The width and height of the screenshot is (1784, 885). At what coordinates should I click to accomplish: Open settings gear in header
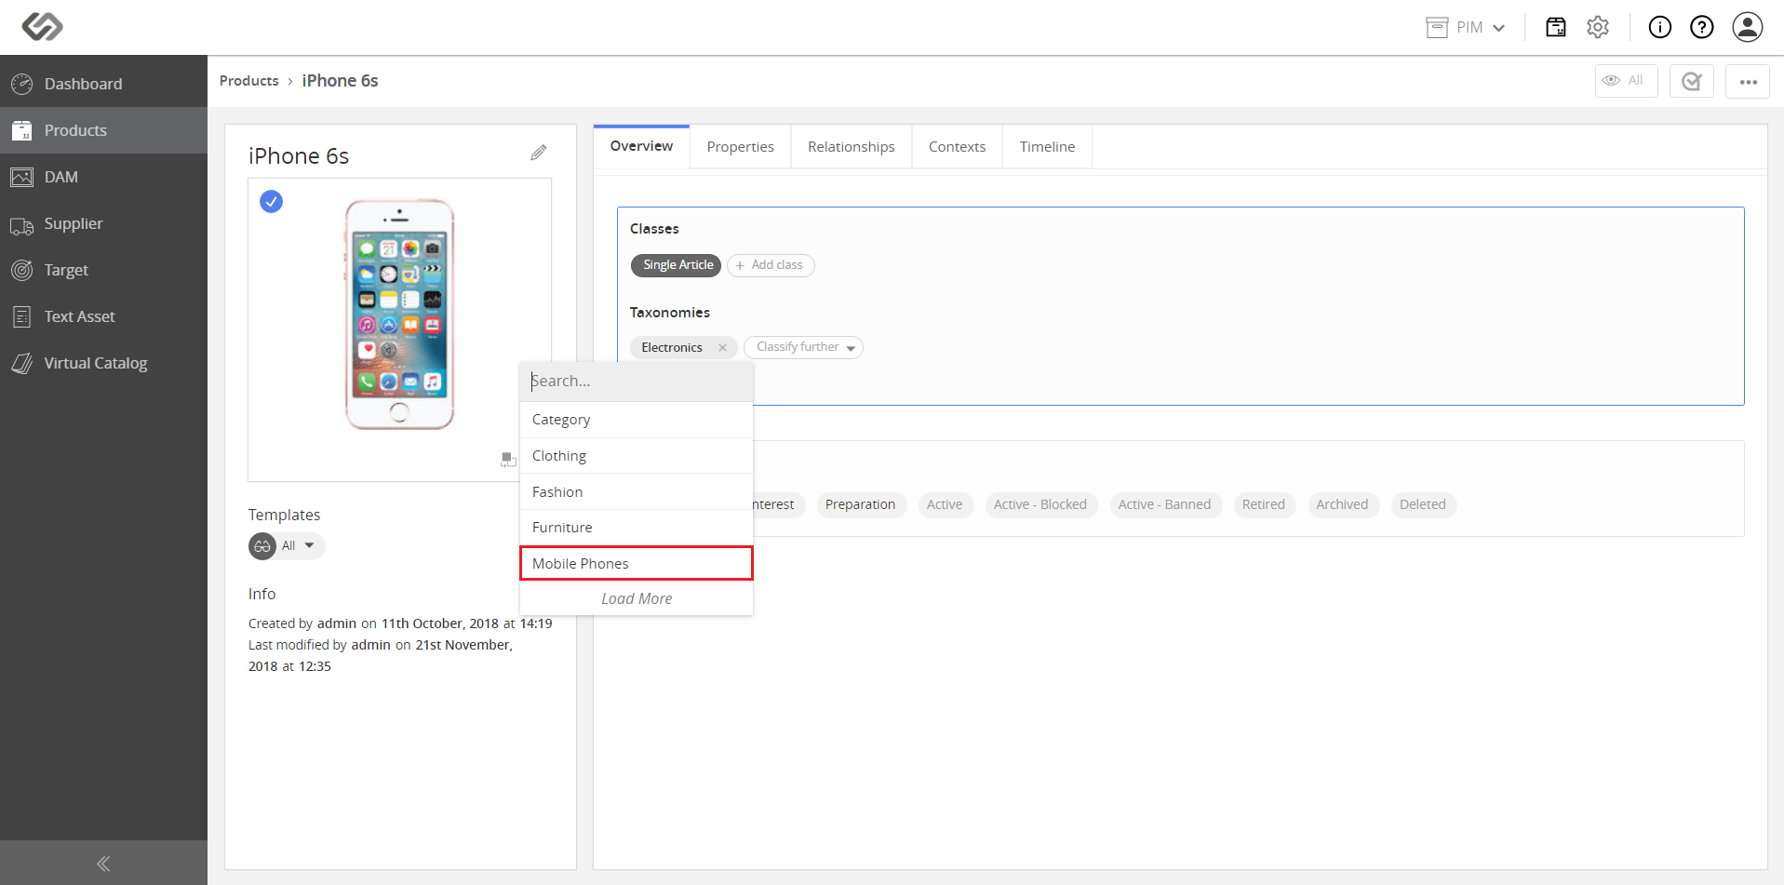[1598, 27]
